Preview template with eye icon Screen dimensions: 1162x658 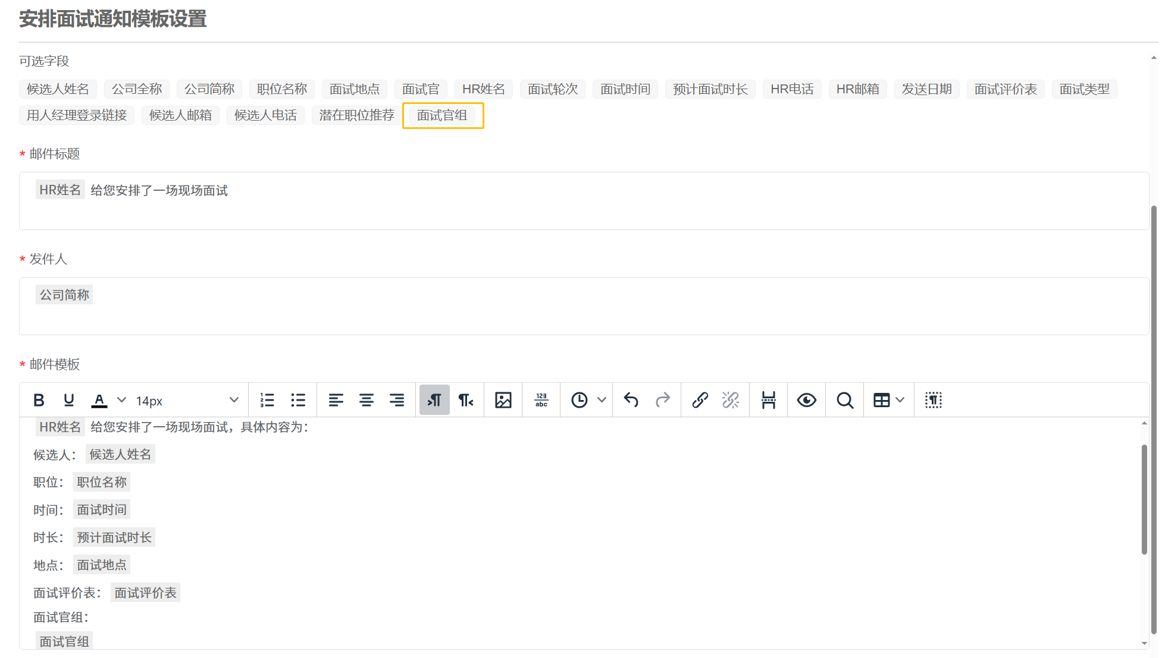click(807, 400)
